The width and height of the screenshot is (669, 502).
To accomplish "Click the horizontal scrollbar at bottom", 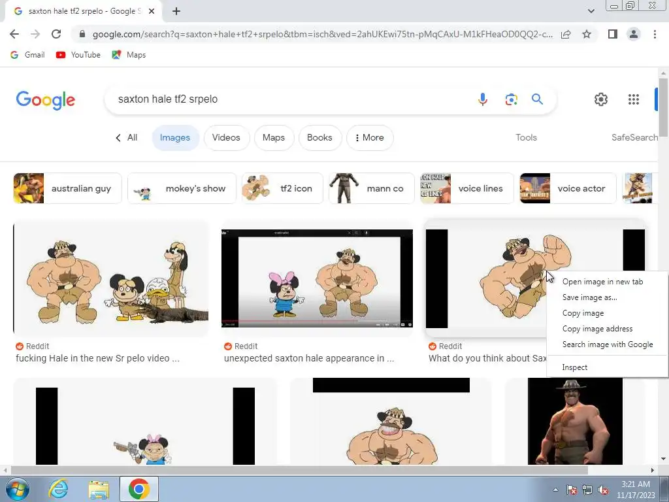I will coord(299,470).
